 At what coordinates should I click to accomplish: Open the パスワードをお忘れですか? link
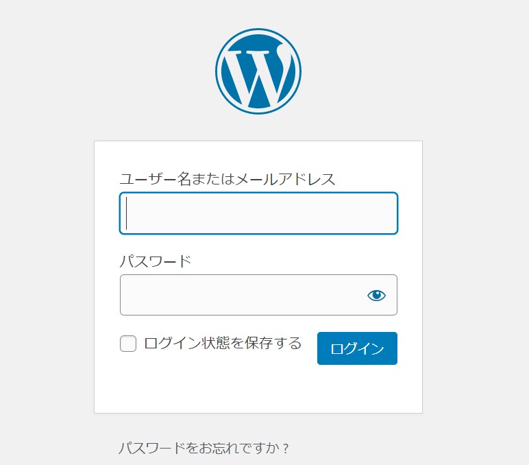click(x=204, y=449)
